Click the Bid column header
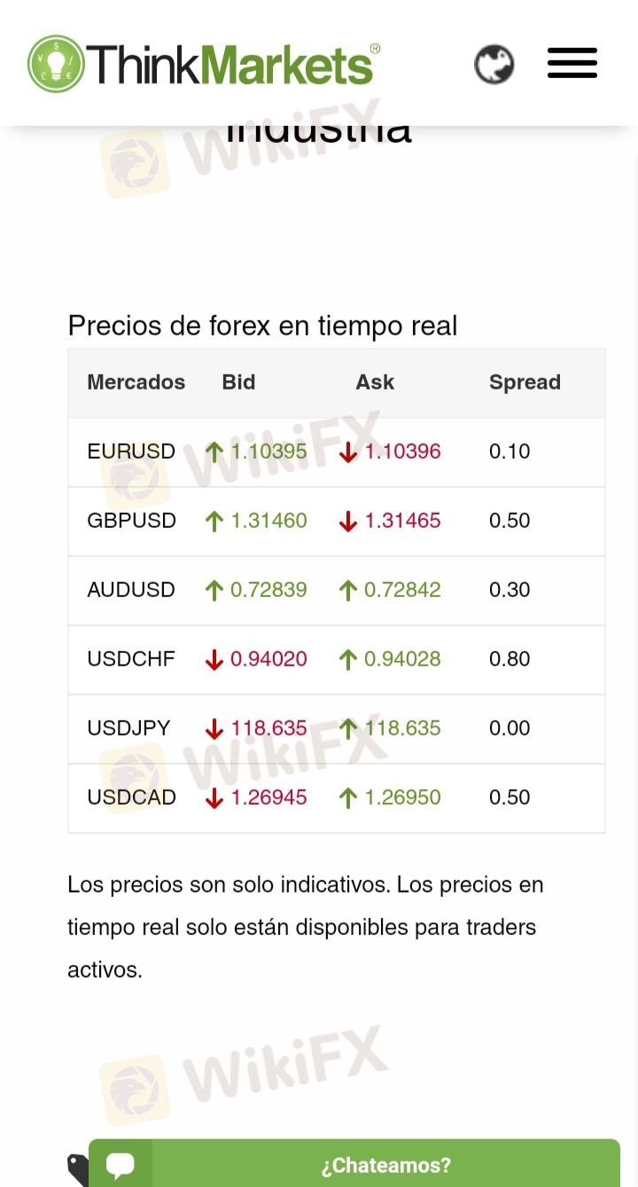Viewport: 638px width, 1187px height. [238, 382]
